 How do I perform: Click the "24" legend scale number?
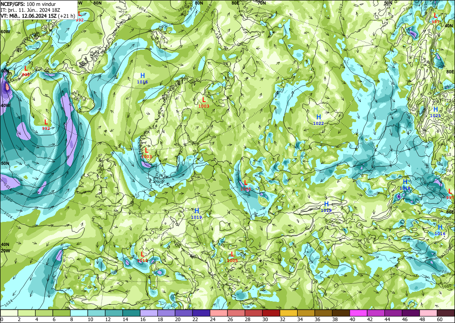click(x=212, y=320)
